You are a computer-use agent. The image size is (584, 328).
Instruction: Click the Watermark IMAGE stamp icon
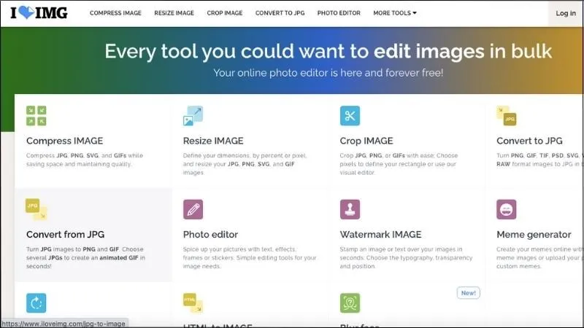click(350, 210)
